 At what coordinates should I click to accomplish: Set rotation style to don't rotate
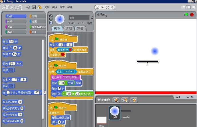tap(51, 23)
